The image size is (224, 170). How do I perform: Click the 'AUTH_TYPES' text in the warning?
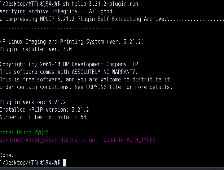[141, 140]
